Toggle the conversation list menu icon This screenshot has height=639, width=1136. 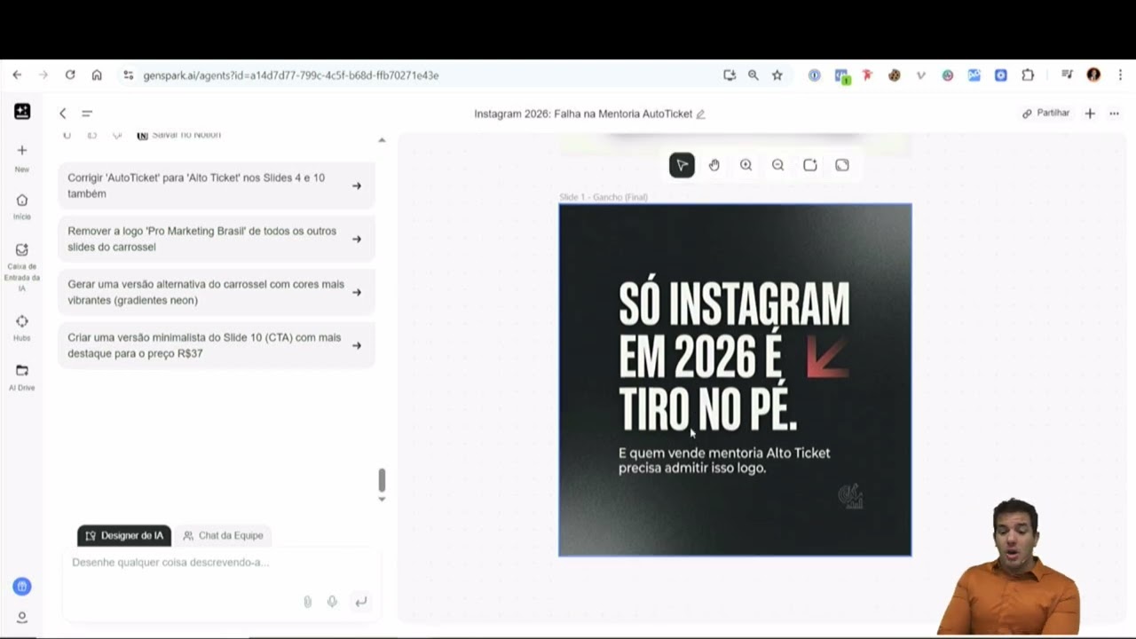87,114
